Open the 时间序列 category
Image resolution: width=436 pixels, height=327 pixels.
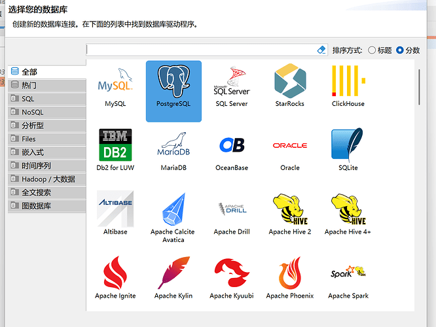pos(47,165)
